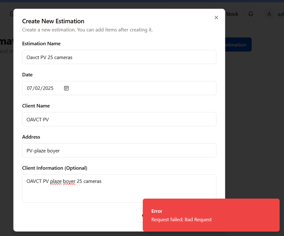
Task: Click the Estimation Name label
Action: 41,44
